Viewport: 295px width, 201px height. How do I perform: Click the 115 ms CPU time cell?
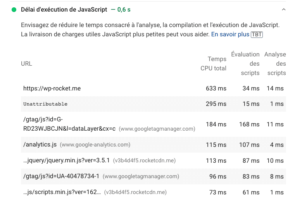[x=216, y=145]
